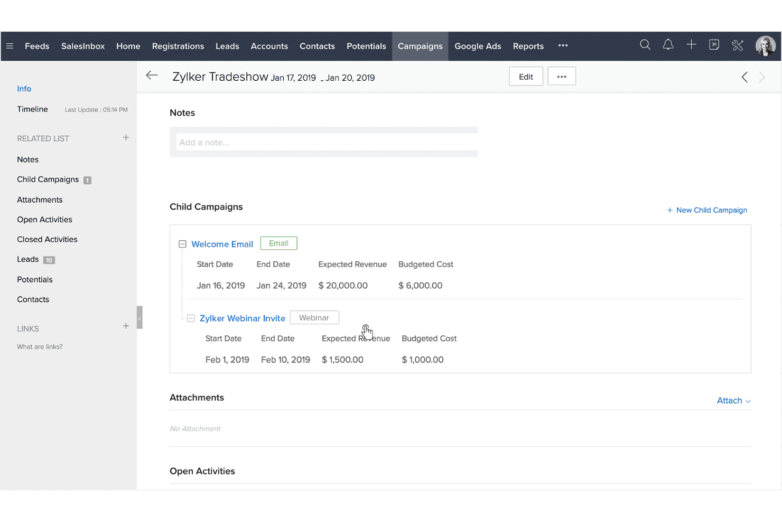Open the hamburger menu icon
782x521 pixels.
click(x=10, y=46)
